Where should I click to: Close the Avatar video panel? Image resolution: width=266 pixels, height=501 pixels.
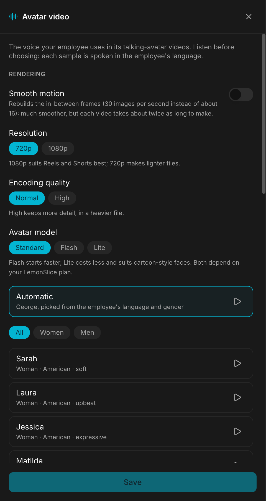pos(249,17)
